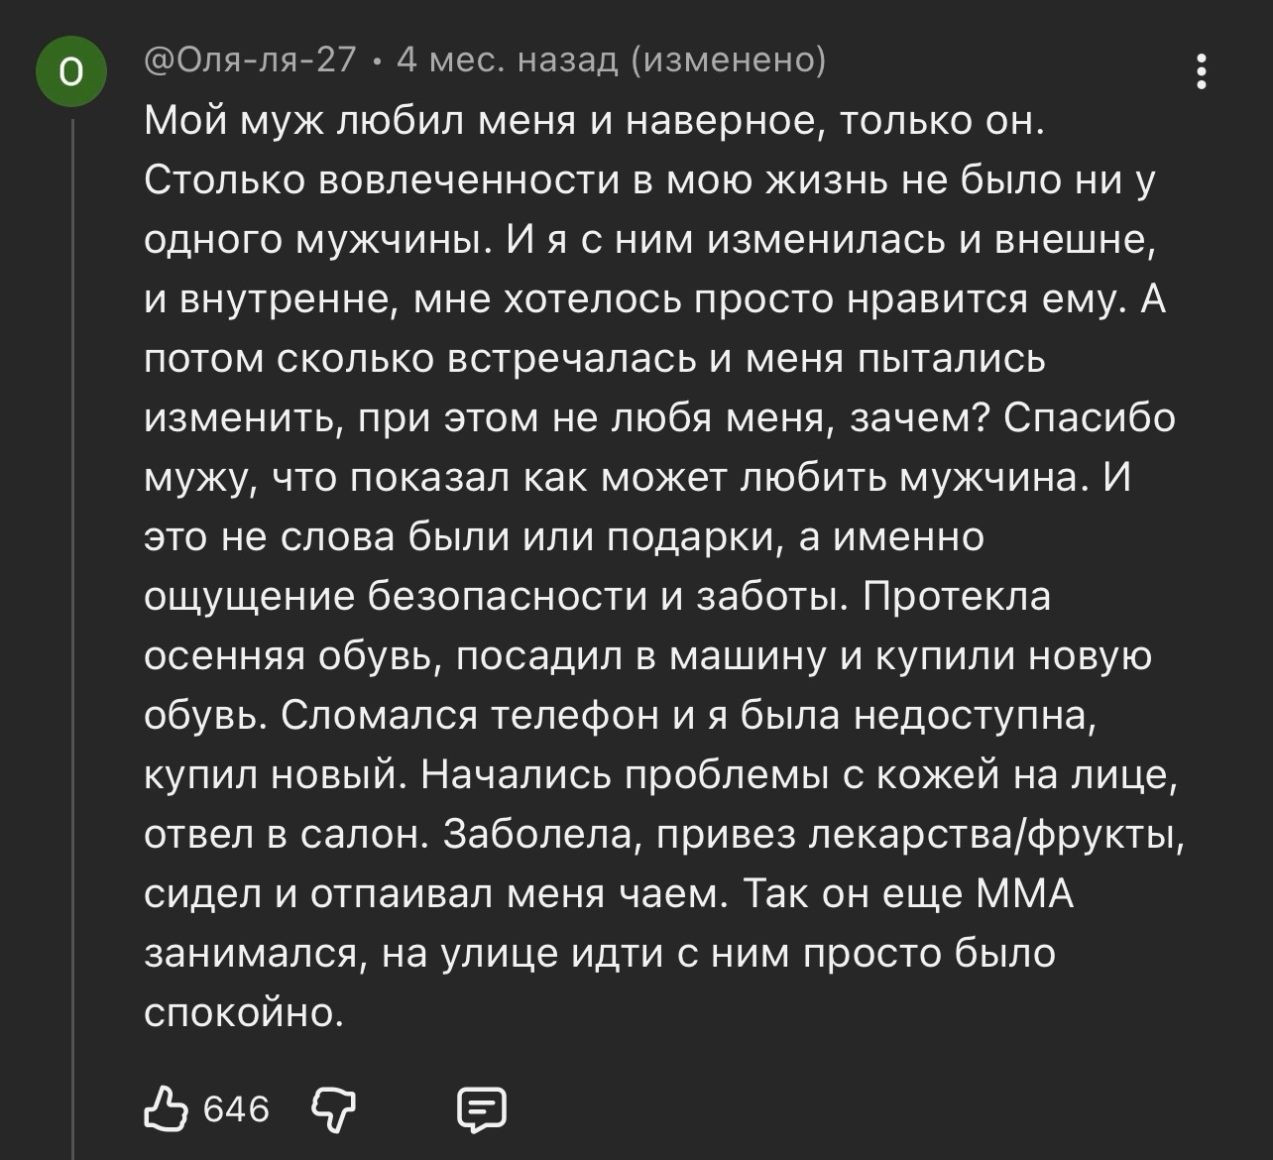
Task: Click the 646 likes counter
Action: coord(236,1109)
